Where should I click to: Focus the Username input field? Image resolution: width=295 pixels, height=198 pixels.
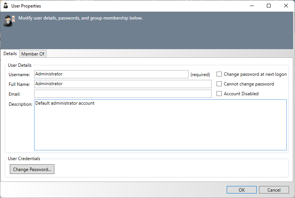pyautogui.click(x=111, y=74)
